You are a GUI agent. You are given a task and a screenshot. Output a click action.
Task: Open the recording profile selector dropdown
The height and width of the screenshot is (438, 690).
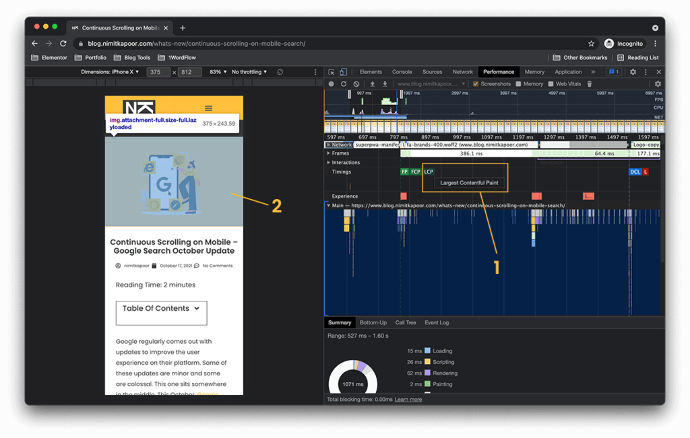pos(431,84)
